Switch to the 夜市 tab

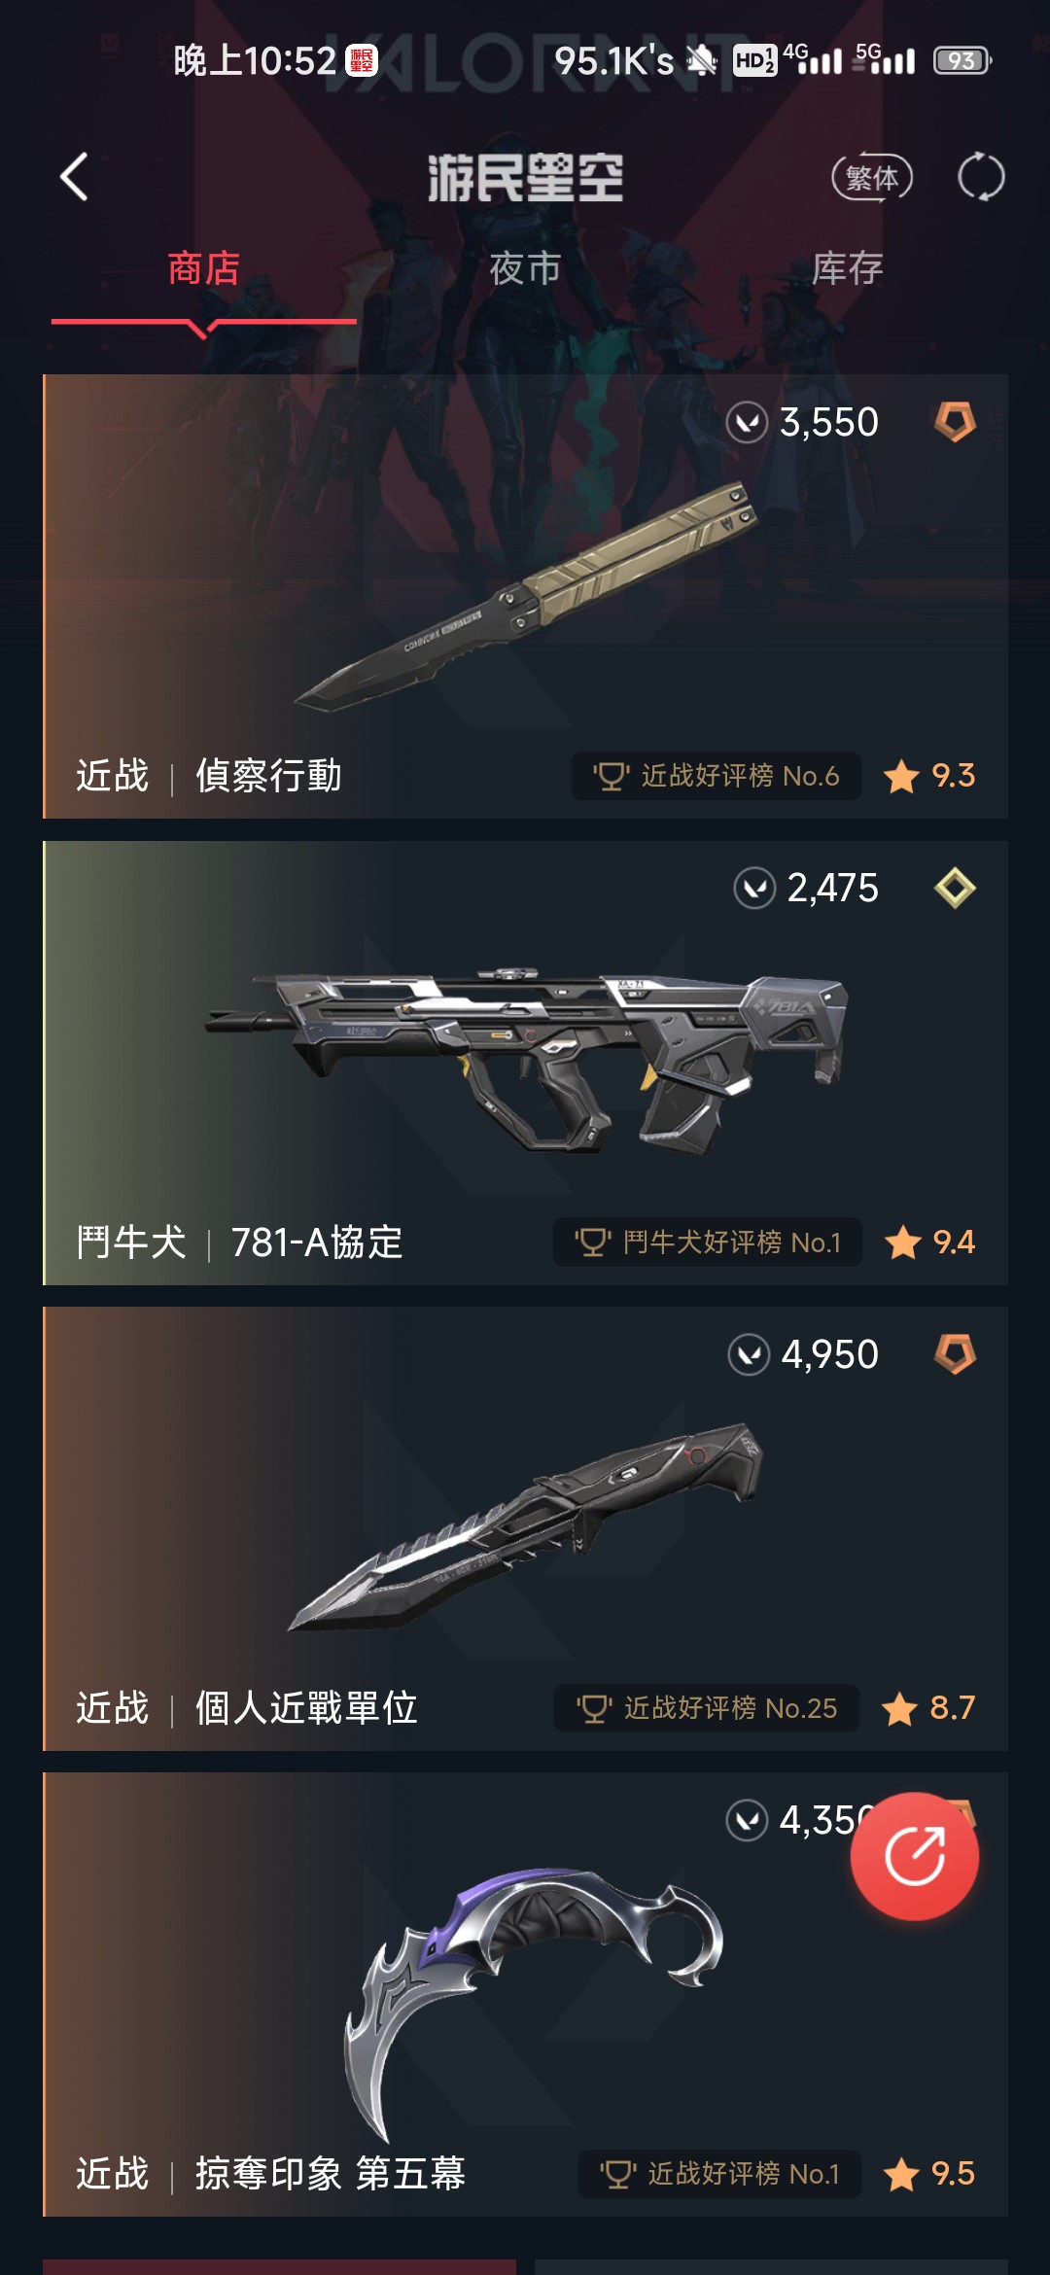tap(525, 268)
